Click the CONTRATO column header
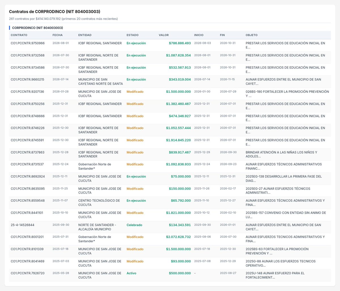Screen dimensions: 340x291 coord(19,35)
